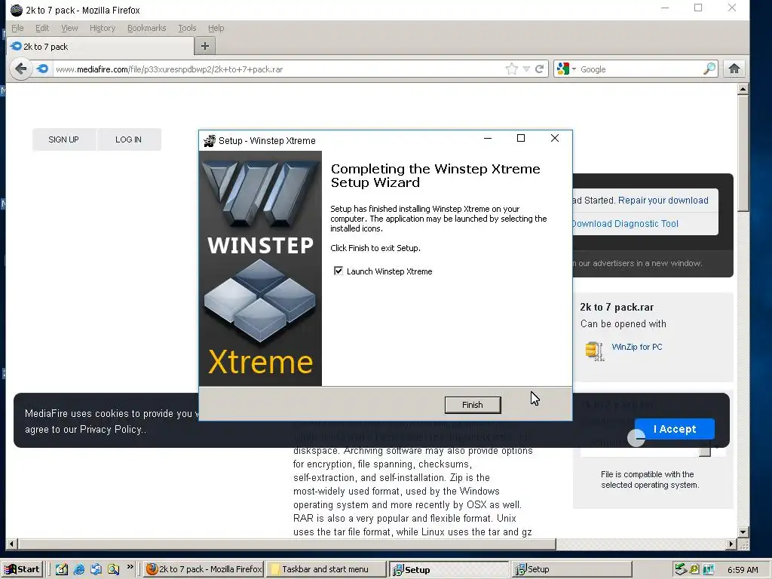Open the Edit menu in Firefox
Image resolution: width=772 pixels, height=579 pixels.
tap(42, 28)
